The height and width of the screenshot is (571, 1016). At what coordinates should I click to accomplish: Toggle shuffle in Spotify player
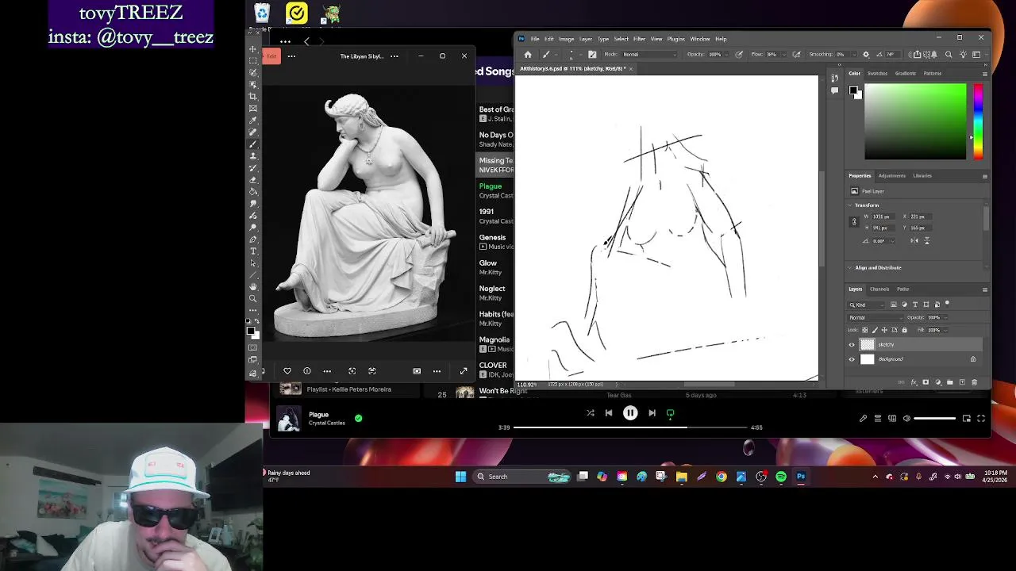pos(590,413)
